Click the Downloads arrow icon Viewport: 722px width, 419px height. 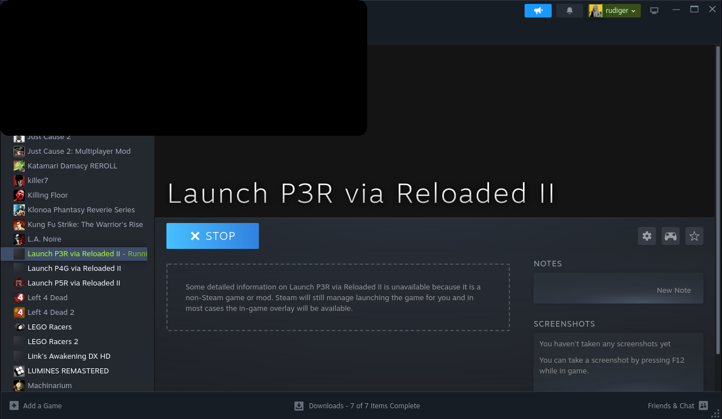click(299, 405)
